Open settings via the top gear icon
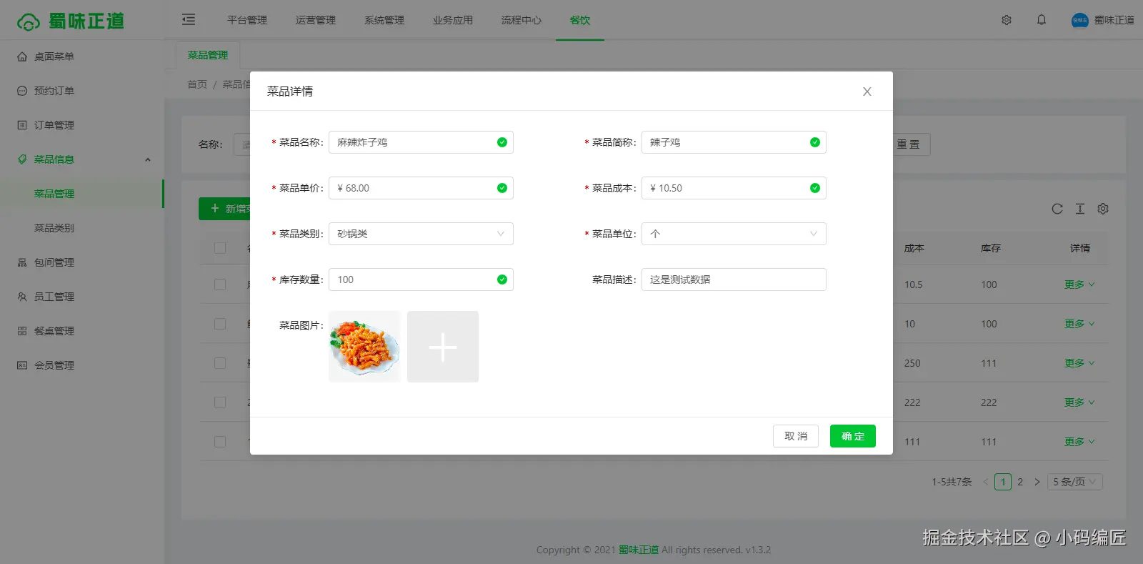The image size is (1143, 564). tap(1007, 20)
